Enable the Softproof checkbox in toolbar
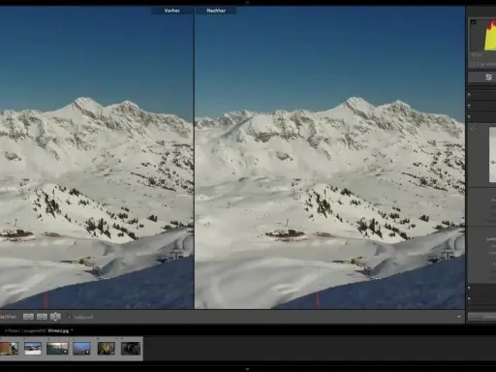Screen dimensions: 496x372 coord(69,317)
